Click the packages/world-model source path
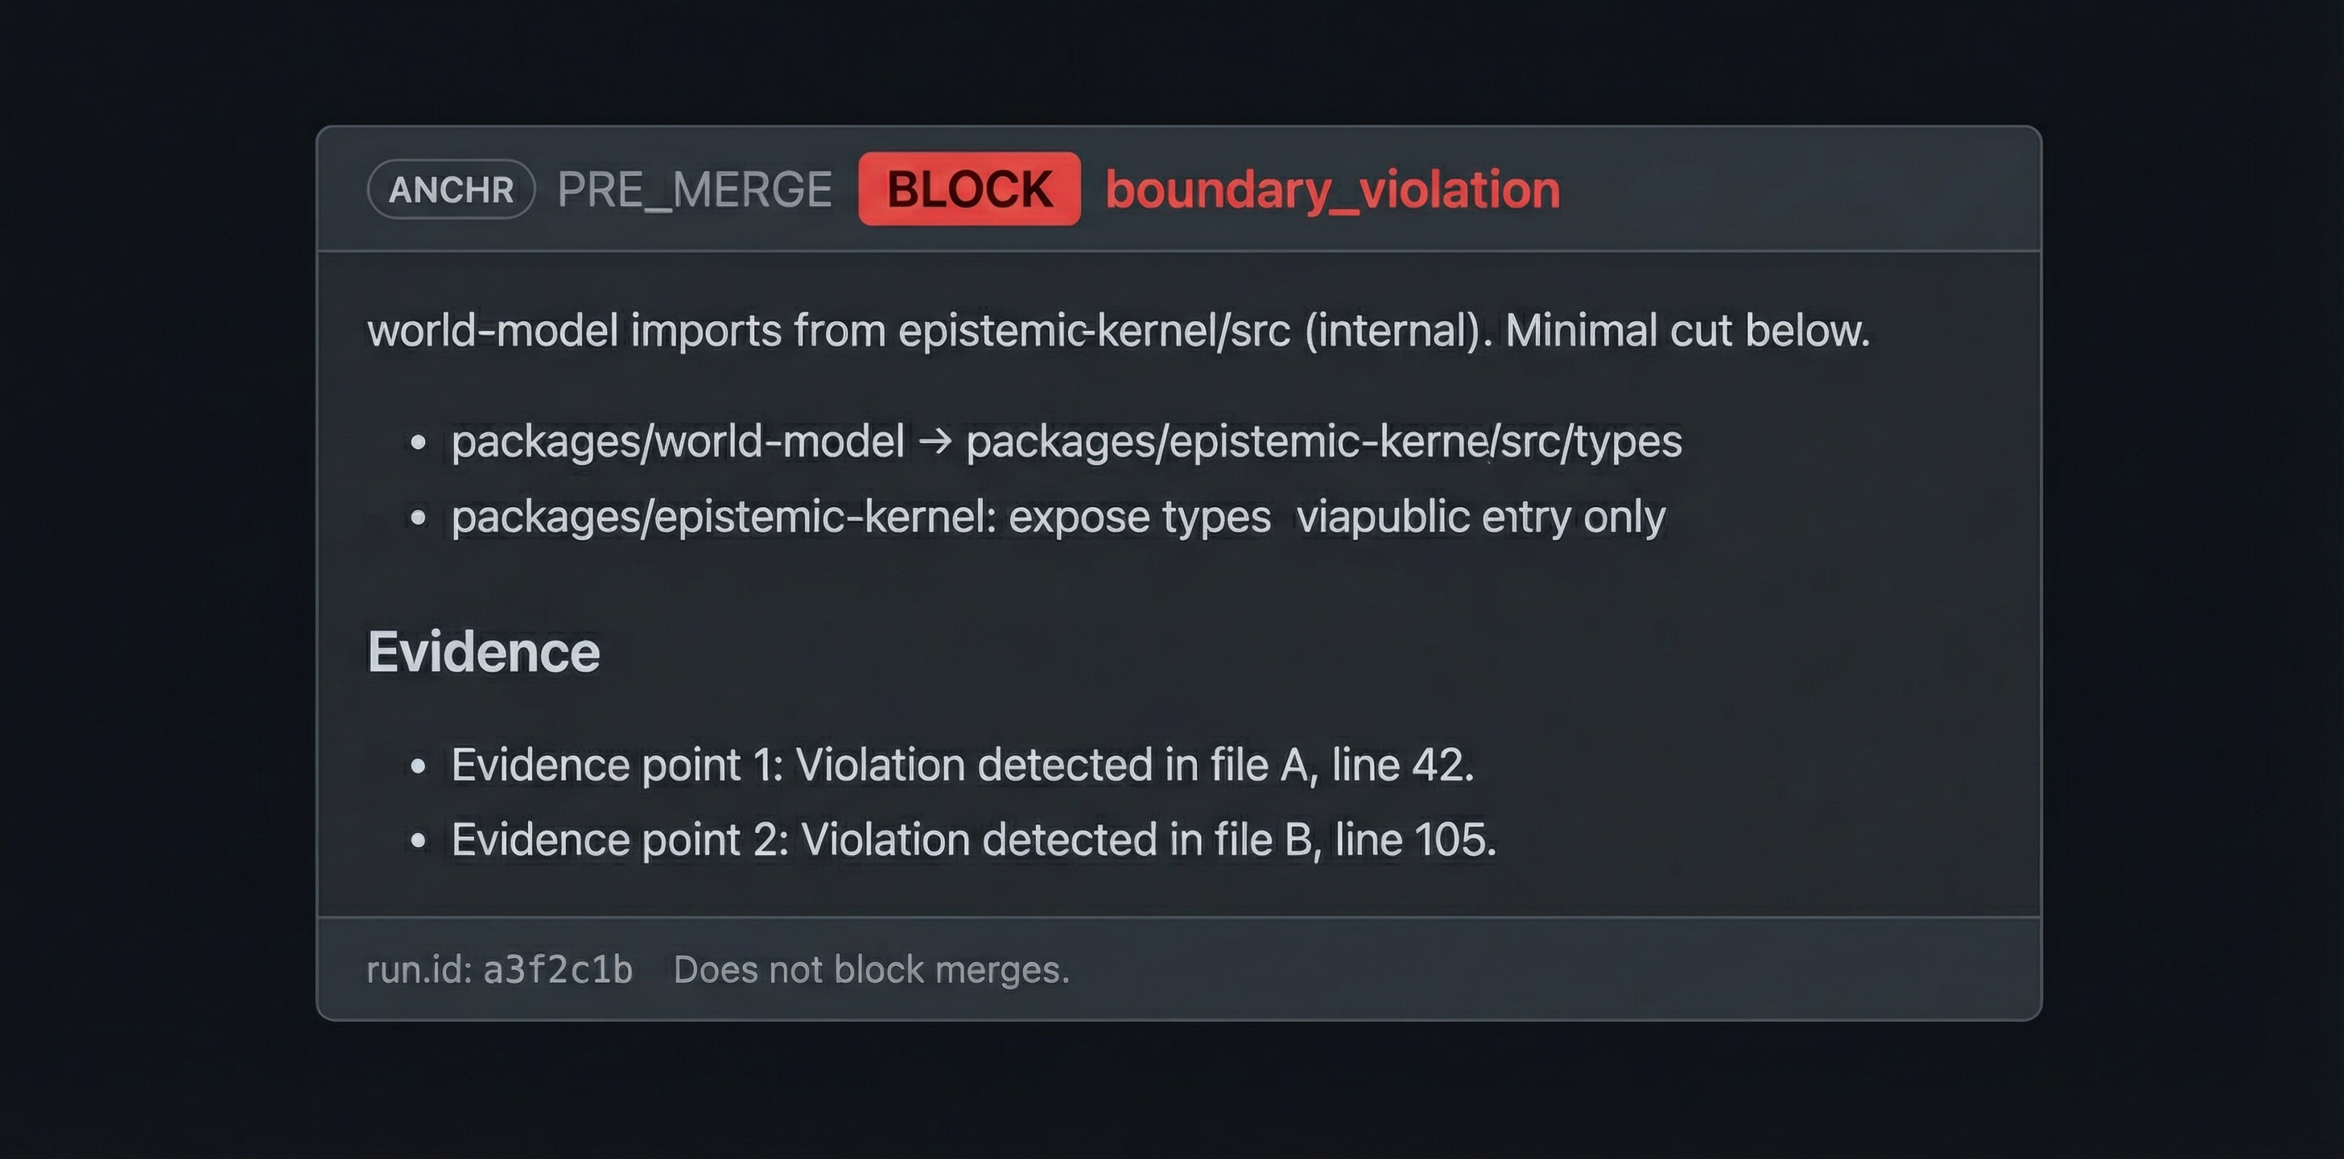Viewport: 2344px width, 1159px height. coord(678,442)
